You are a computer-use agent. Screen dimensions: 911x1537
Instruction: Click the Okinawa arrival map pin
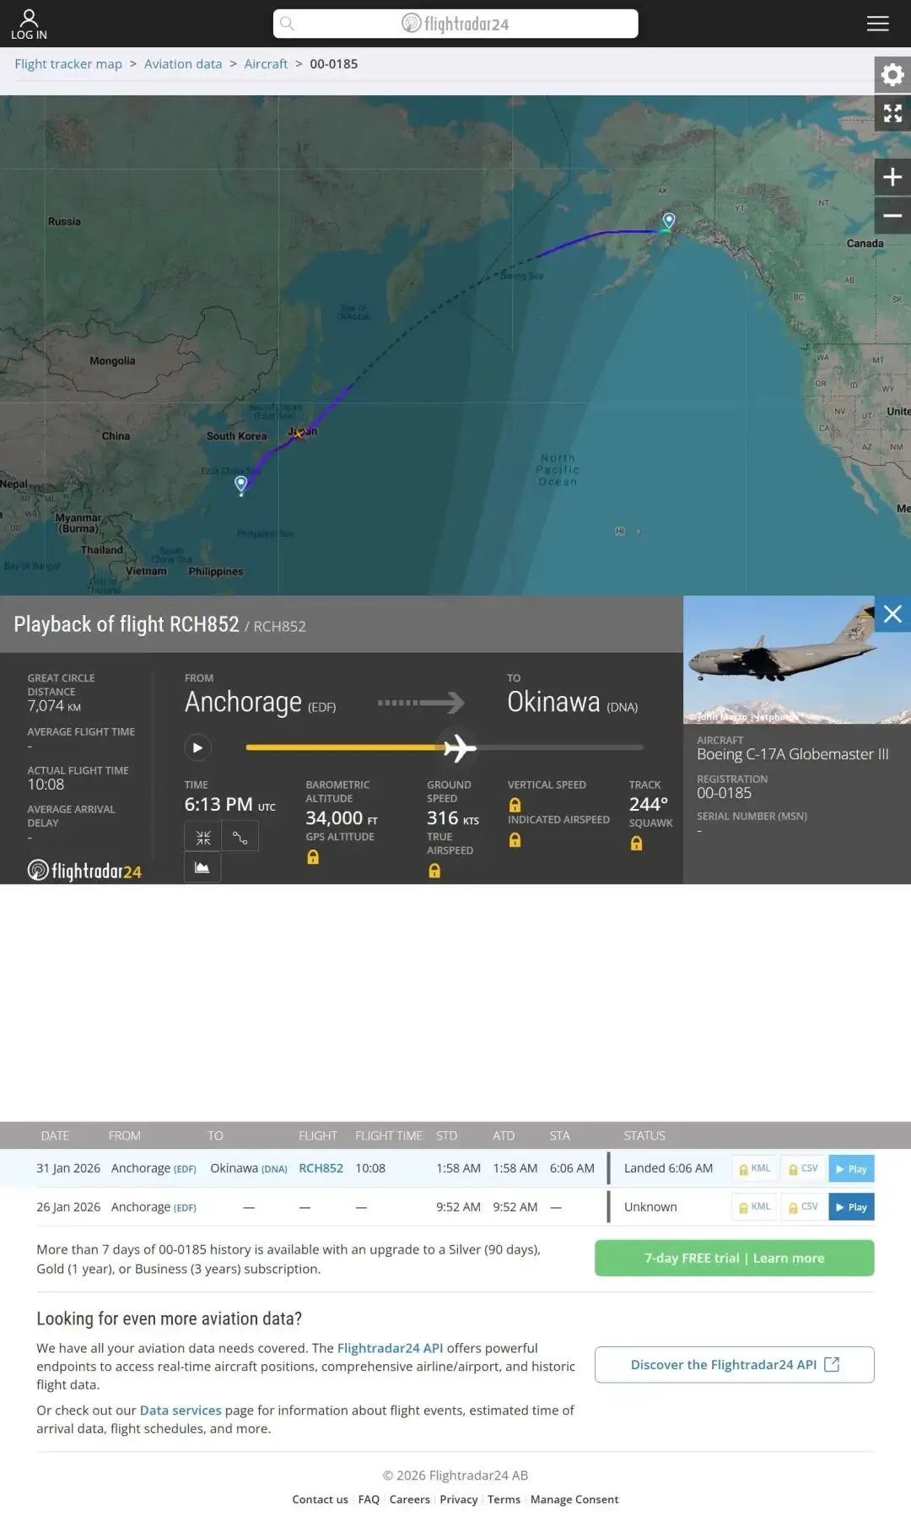(x=241, y=484)
